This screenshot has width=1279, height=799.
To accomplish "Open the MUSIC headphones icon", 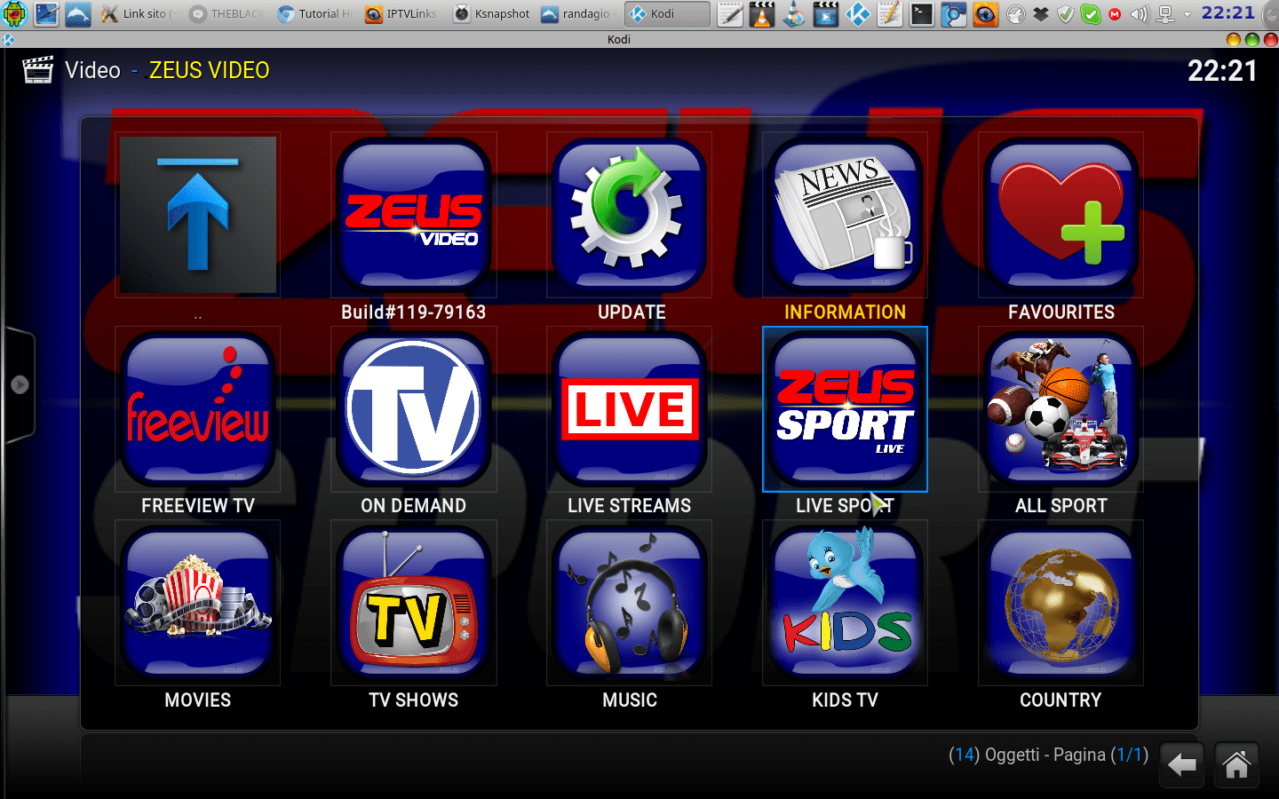I will (630, 603).
